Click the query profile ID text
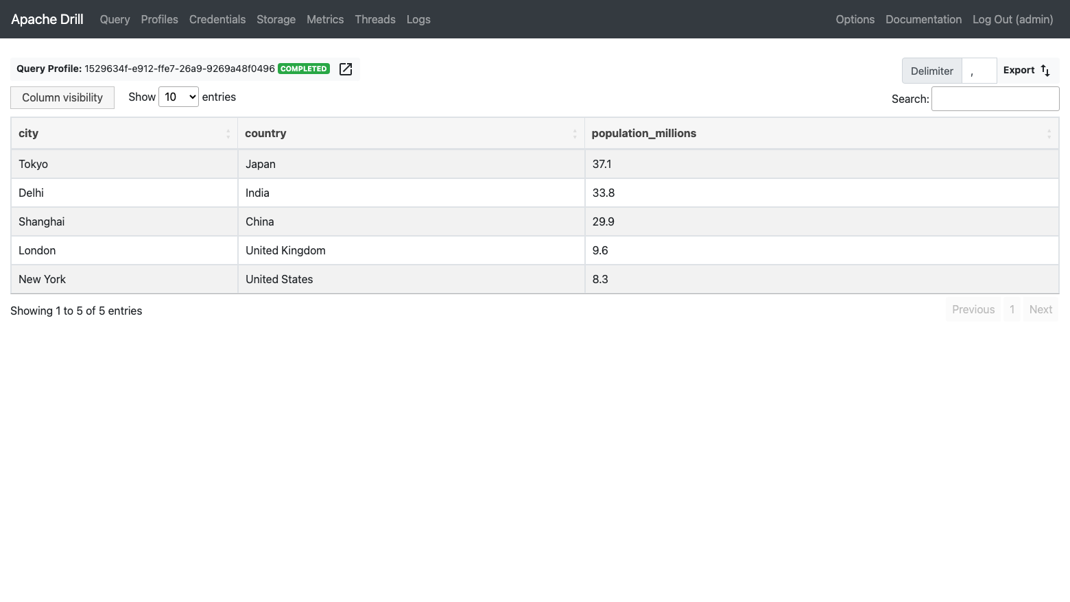This screenshot has height=602, width=1070. coord(180,69)
